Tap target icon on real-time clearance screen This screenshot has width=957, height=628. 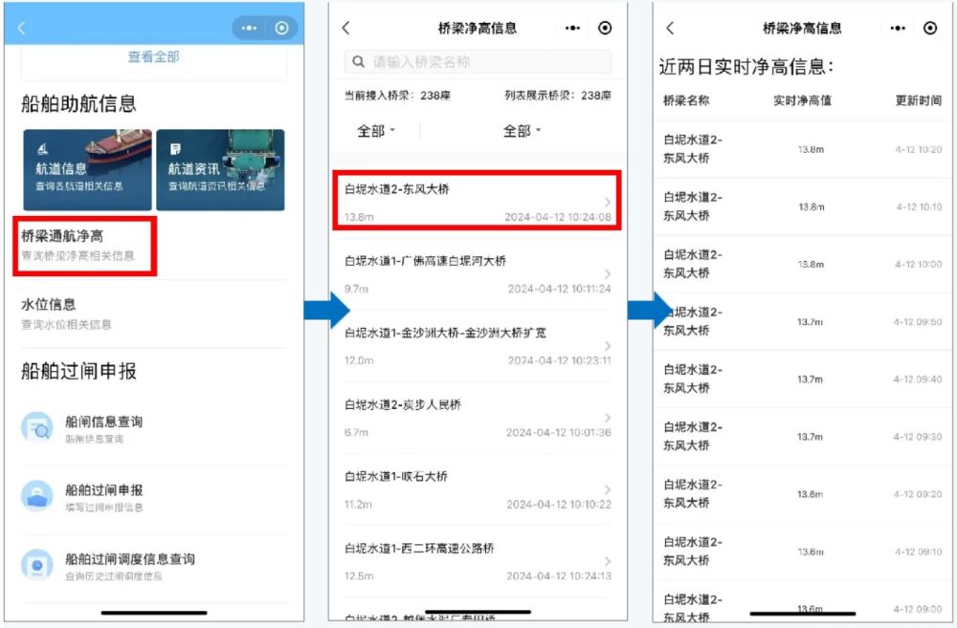[929, 28]
